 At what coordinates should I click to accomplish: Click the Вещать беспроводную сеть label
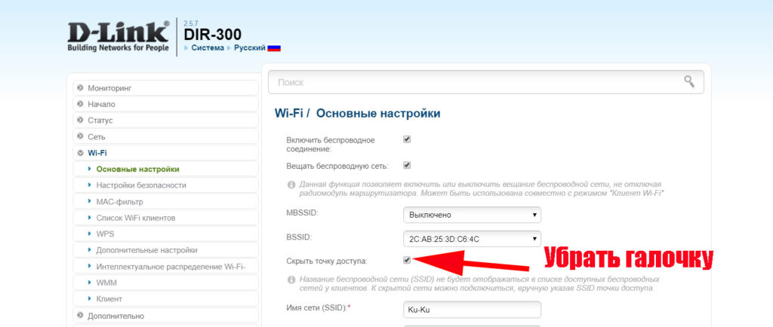(x=337, y=167)
